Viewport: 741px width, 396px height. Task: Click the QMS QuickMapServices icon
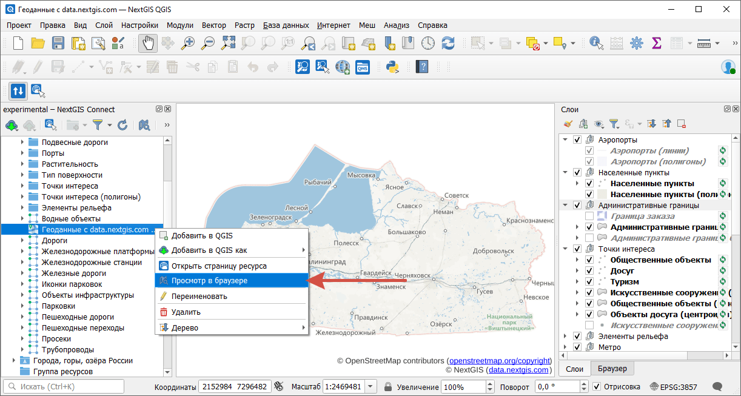pos(363,67)
